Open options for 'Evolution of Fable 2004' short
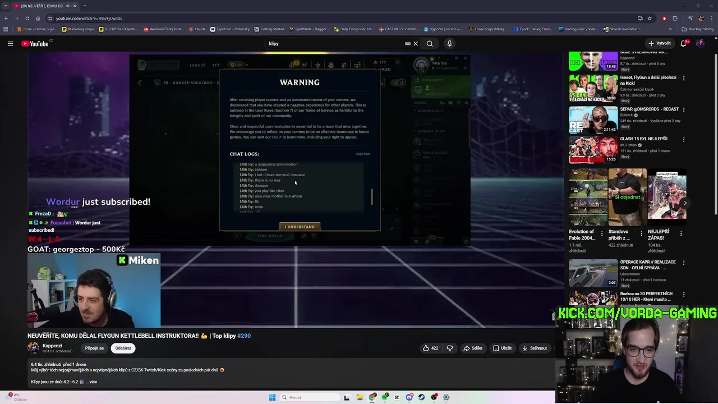The width and height of the screenshot is (718, 404). [602, 233]
